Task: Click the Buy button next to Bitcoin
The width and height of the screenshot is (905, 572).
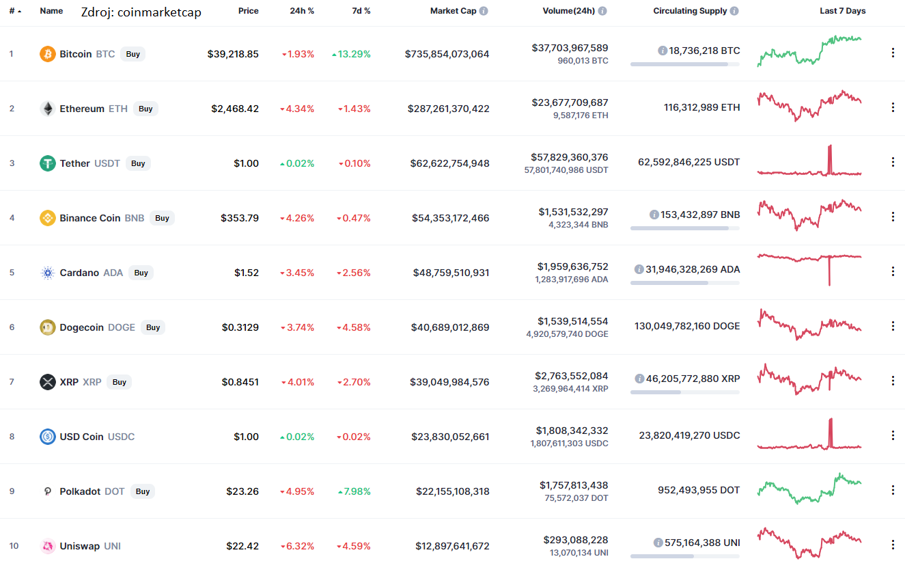Action: (x=133, y=53)
